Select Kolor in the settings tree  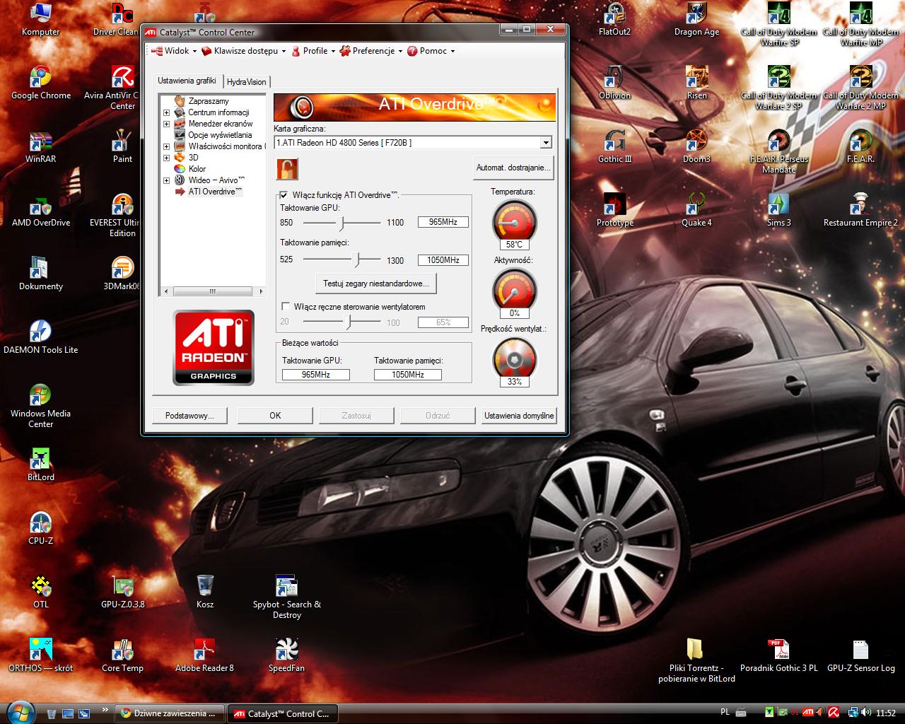click(x=197, y=169)
